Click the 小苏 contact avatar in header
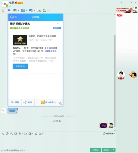138x153 pixels. coord(5,4)
